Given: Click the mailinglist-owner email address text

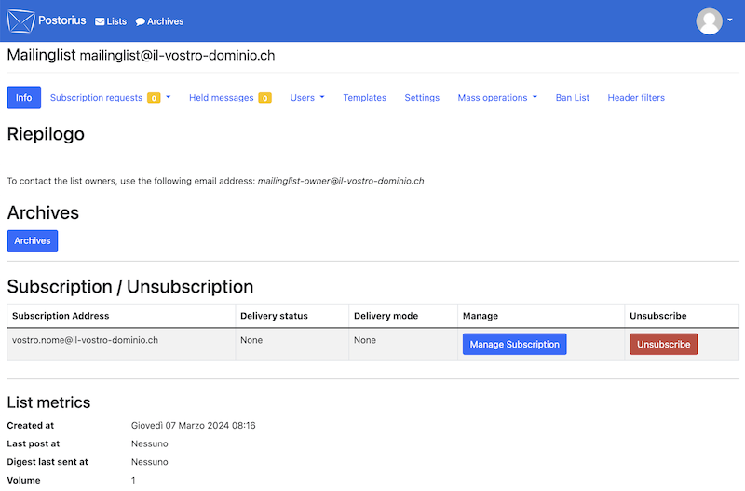Looking at the screenshot, I should tap(341, 181).
